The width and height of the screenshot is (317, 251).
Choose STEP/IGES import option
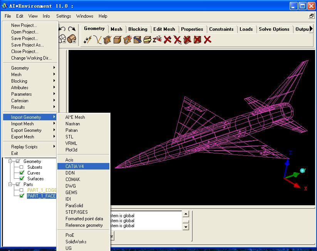click(x=84, y=212)
